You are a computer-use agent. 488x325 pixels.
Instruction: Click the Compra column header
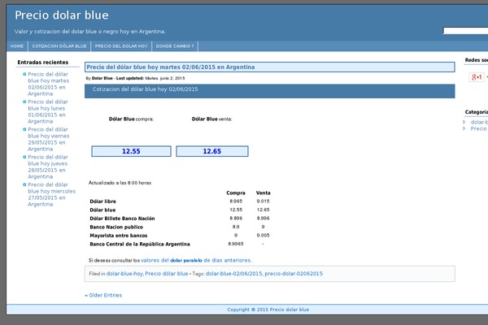click(236, 193)
